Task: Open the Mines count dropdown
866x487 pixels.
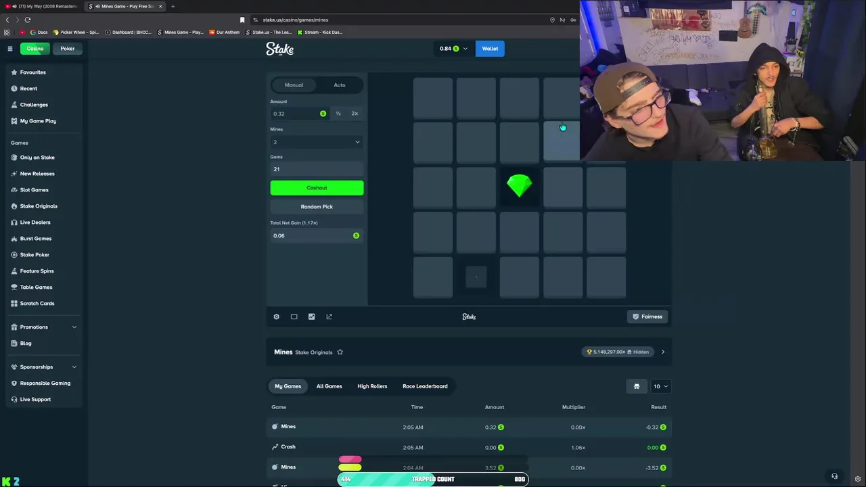Action: pos(317,142)
